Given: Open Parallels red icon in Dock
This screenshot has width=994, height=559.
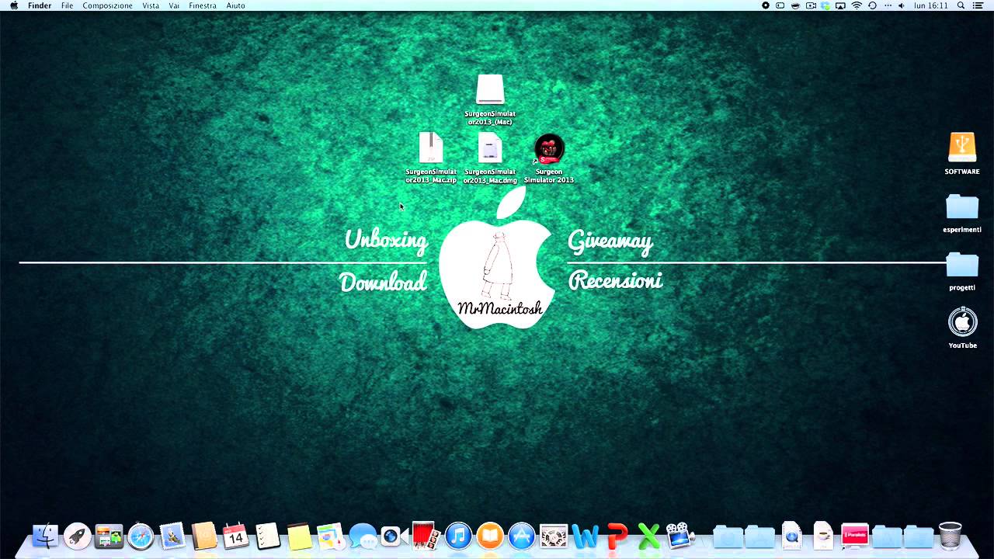Looking at the screenshot, I should 855,536.
